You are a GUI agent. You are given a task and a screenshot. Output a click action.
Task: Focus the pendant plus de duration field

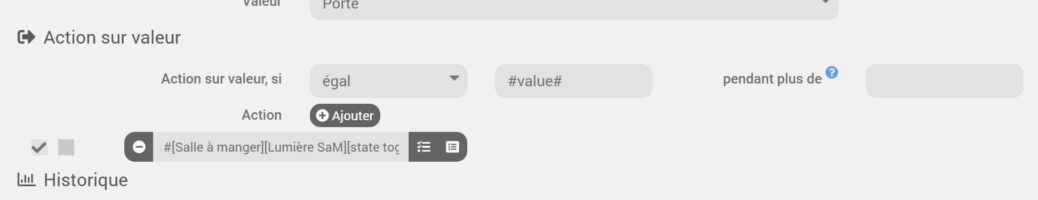(944, 81)
